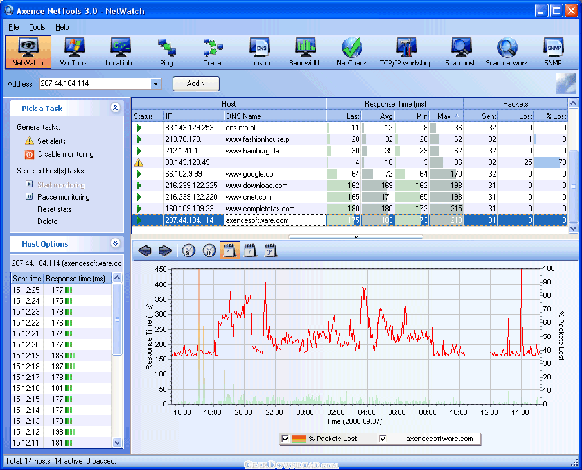Click IP cell 83.143.129.253
Image resolution: width=582 pixels, height=470 pixels.
[193, 128]
